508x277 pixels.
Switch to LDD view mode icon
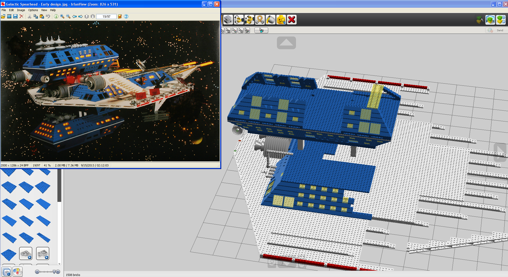click(x=490, y=20)
